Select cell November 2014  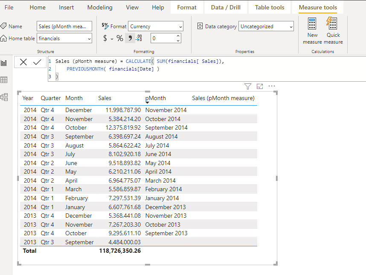point(166,110)
